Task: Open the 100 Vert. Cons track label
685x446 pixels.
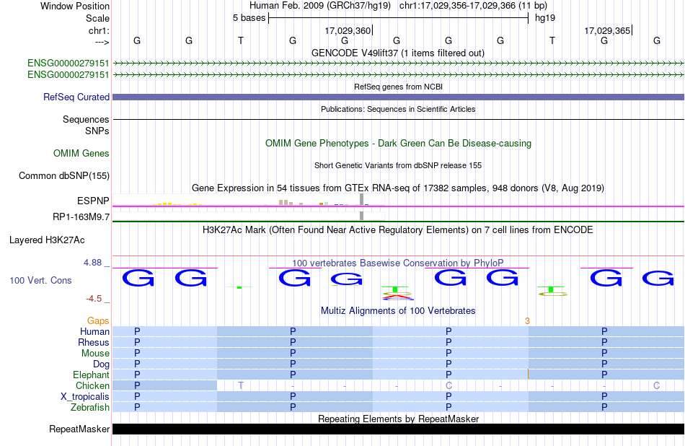Action: (x=40, y=280)
